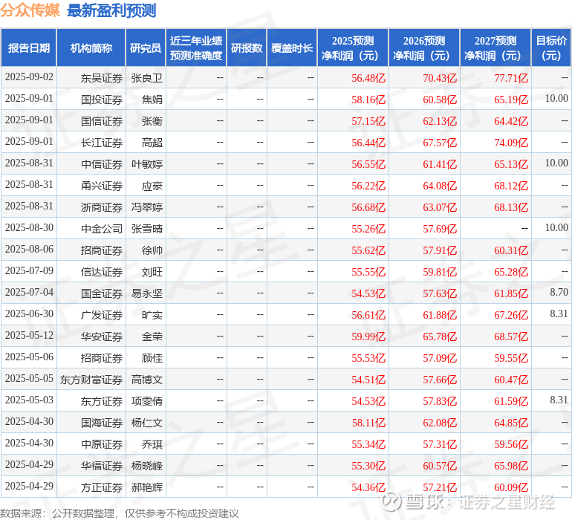Click the date 2025-08-06
This screenshot has height=520, width=572.
(x=29, y=249)
